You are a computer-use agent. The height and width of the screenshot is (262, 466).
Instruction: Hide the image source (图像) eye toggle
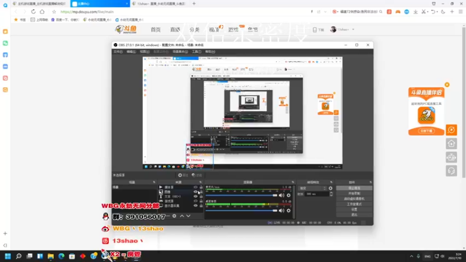coord(196,192)
